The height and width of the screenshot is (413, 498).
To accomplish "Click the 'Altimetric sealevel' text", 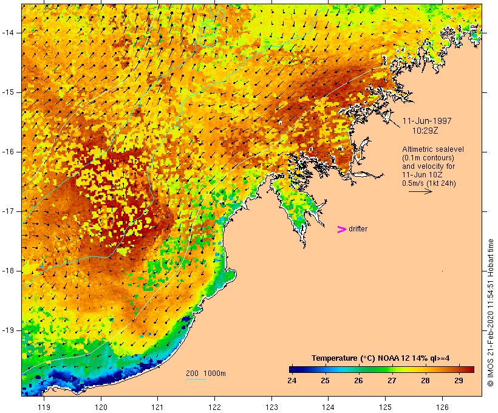I will (433, 149).
